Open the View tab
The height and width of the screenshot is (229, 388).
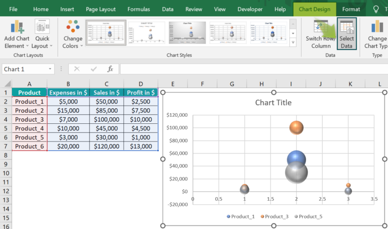[220, 9]
